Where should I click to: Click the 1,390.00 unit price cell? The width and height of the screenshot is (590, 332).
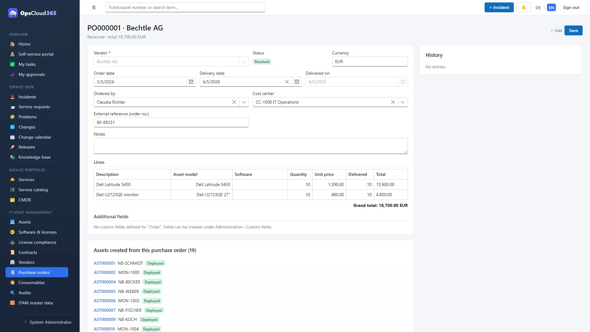329,184
